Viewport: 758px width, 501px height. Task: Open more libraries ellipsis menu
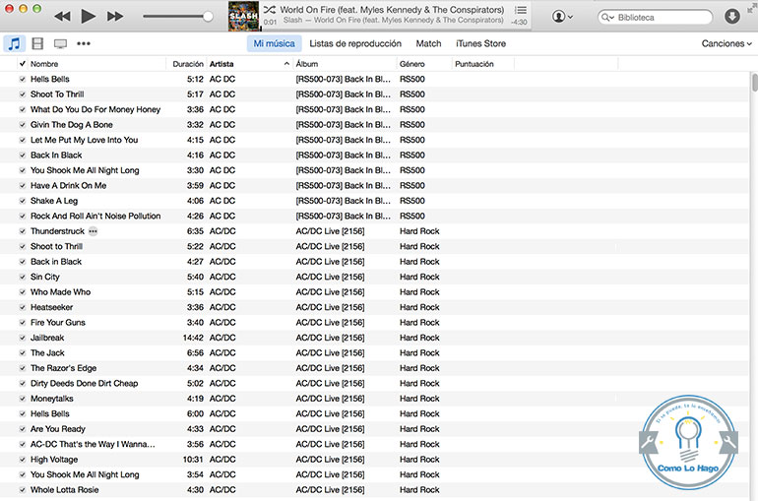(x=84, y=43)
